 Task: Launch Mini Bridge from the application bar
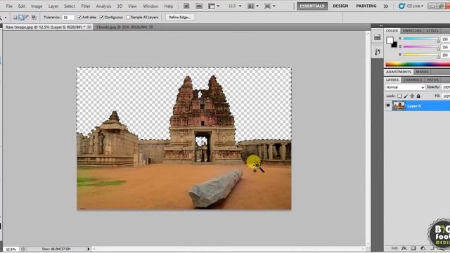pos(199,6)
